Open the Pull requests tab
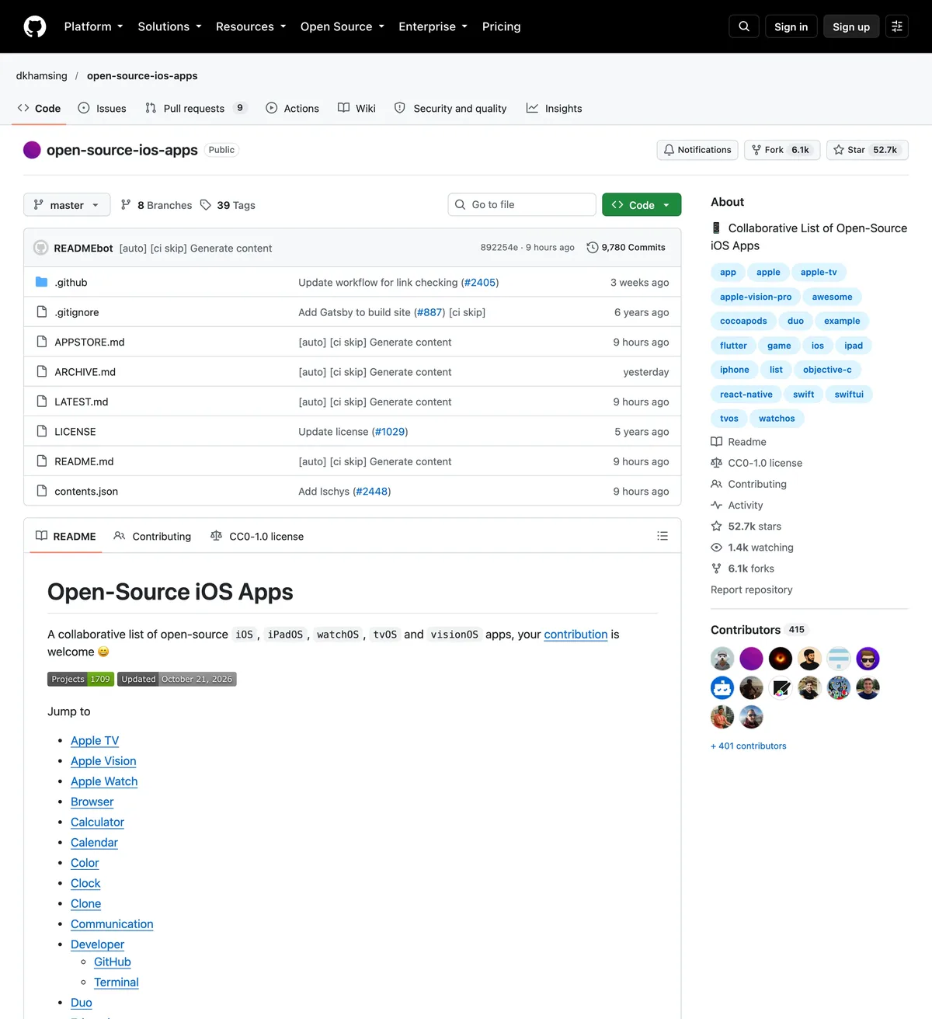The width and height of the screenshot is (932, 1019). [x=196, y=109]
